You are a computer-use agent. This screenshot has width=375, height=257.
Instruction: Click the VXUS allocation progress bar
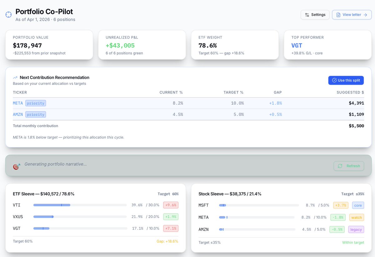click(x=80, y=217)
